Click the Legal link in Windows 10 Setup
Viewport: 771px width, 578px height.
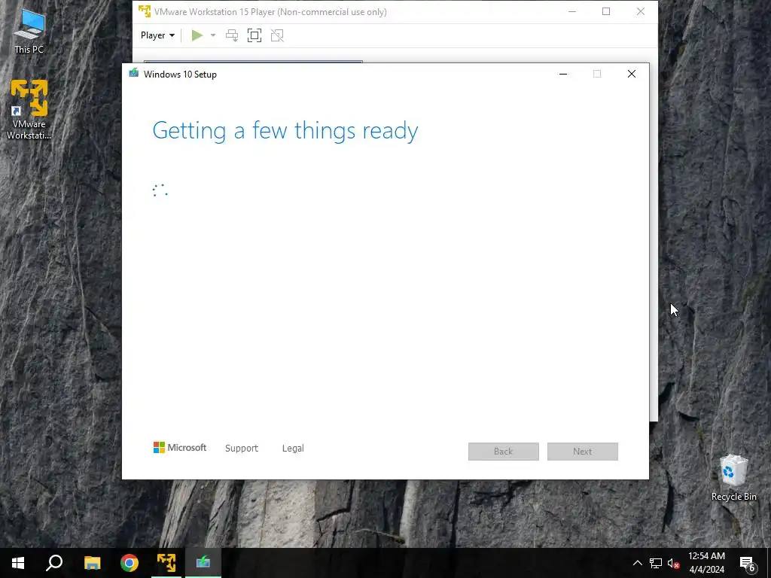tap(293, 449)
